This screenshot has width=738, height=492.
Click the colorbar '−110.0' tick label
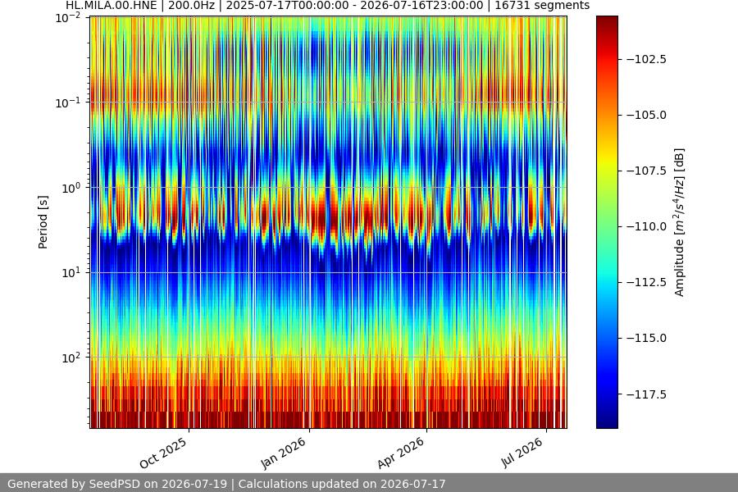647,227
